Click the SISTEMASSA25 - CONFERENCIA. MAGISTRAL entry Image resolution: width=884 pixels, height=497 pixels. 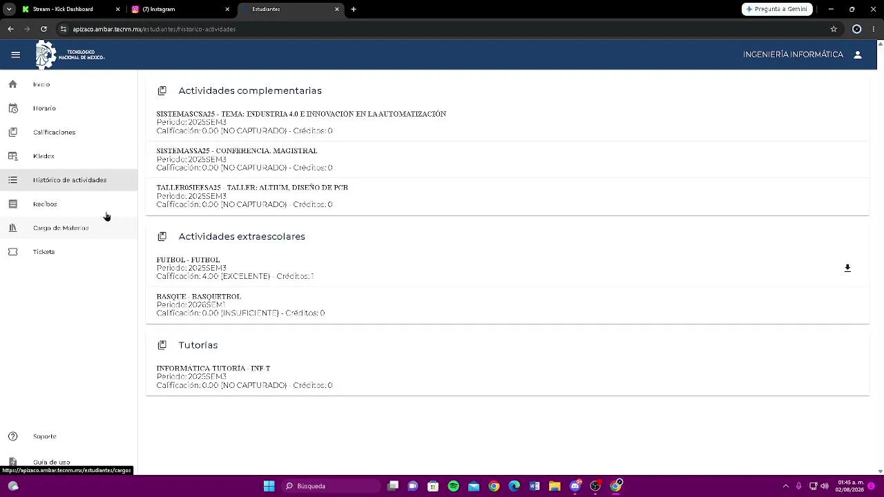(237, 150)
